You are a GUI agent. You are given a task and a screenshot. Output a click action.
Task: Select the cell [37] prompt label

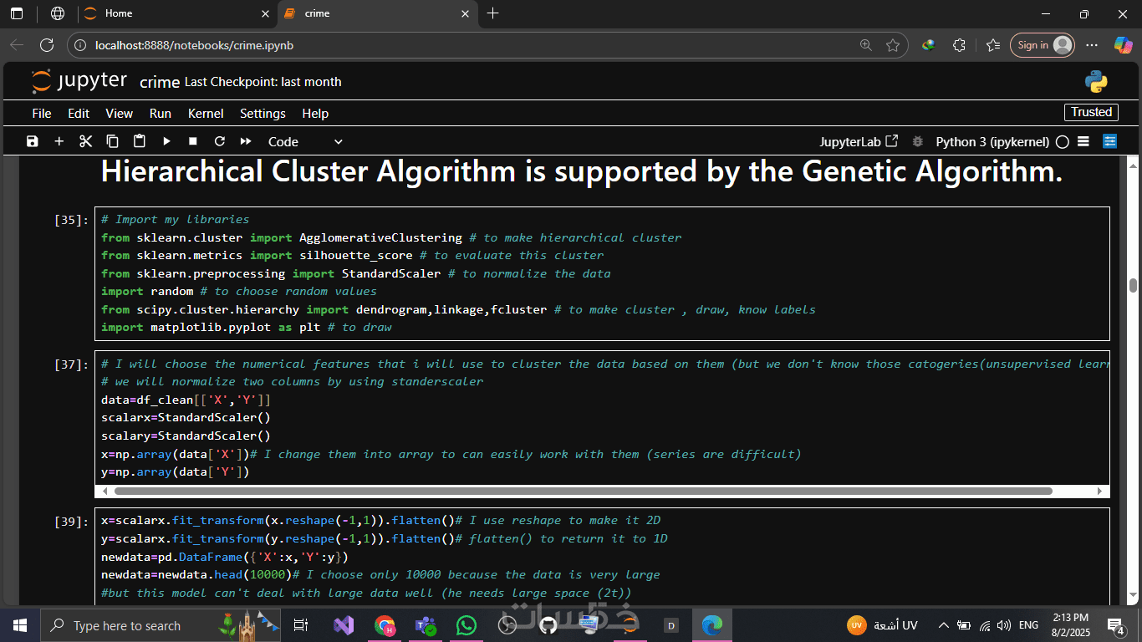[x=71, y=364]
